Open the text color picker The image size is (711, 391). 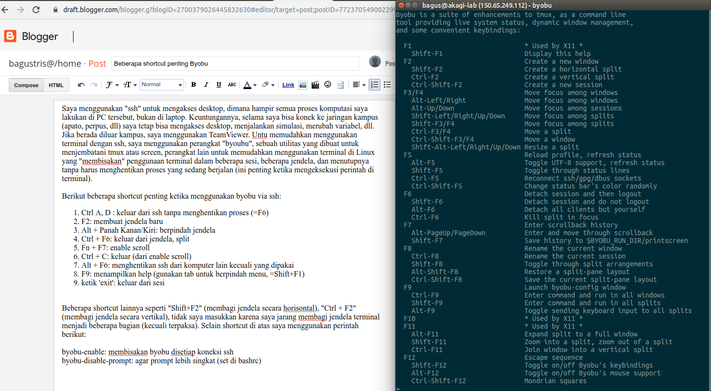[x=249, y=85]
